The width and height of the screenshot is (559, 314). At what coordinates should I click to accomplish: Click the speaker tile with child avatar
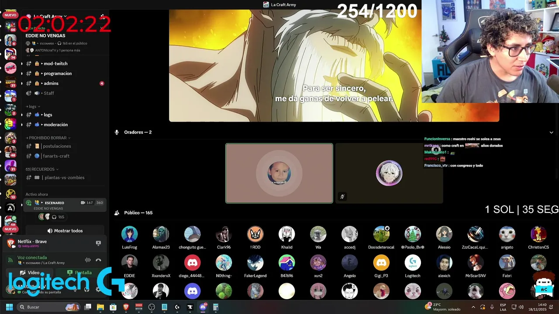coord(279,173)
